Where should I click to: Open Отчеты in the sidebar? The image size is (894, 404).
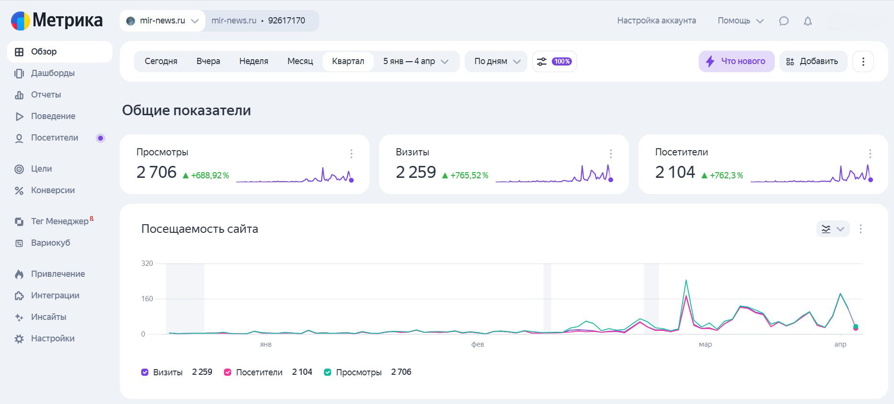(46, 95)
